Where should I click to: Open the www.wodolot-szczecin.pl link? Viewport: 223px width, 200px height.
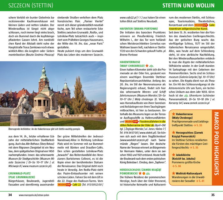[134, 140]
